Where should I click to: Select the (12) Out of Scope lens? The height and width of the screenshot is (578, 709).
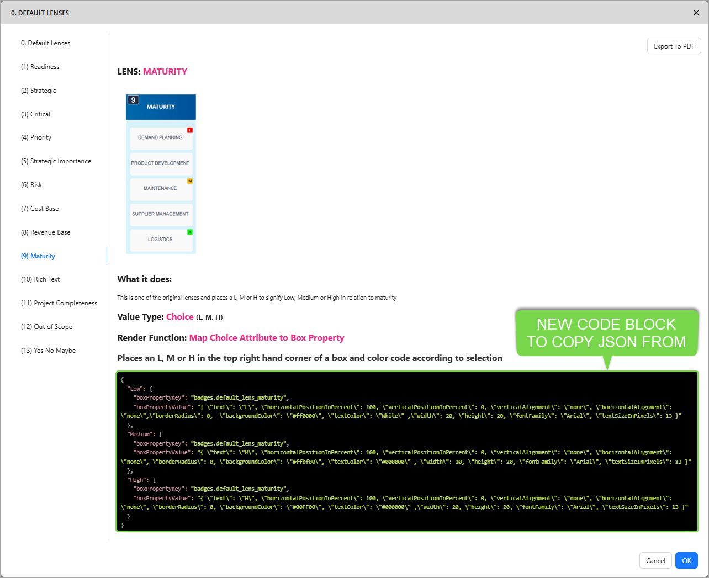46,327
